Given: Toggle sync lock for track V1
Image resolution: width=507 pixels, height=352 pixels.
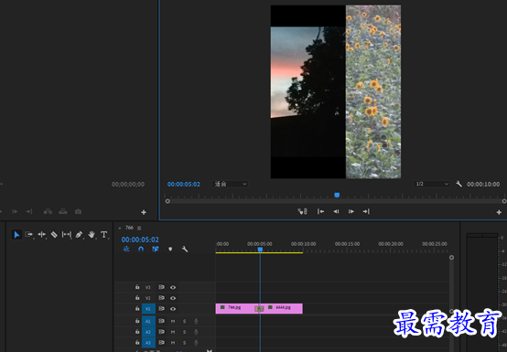Looking at the screenshot, I should click(x=161, y=309).
